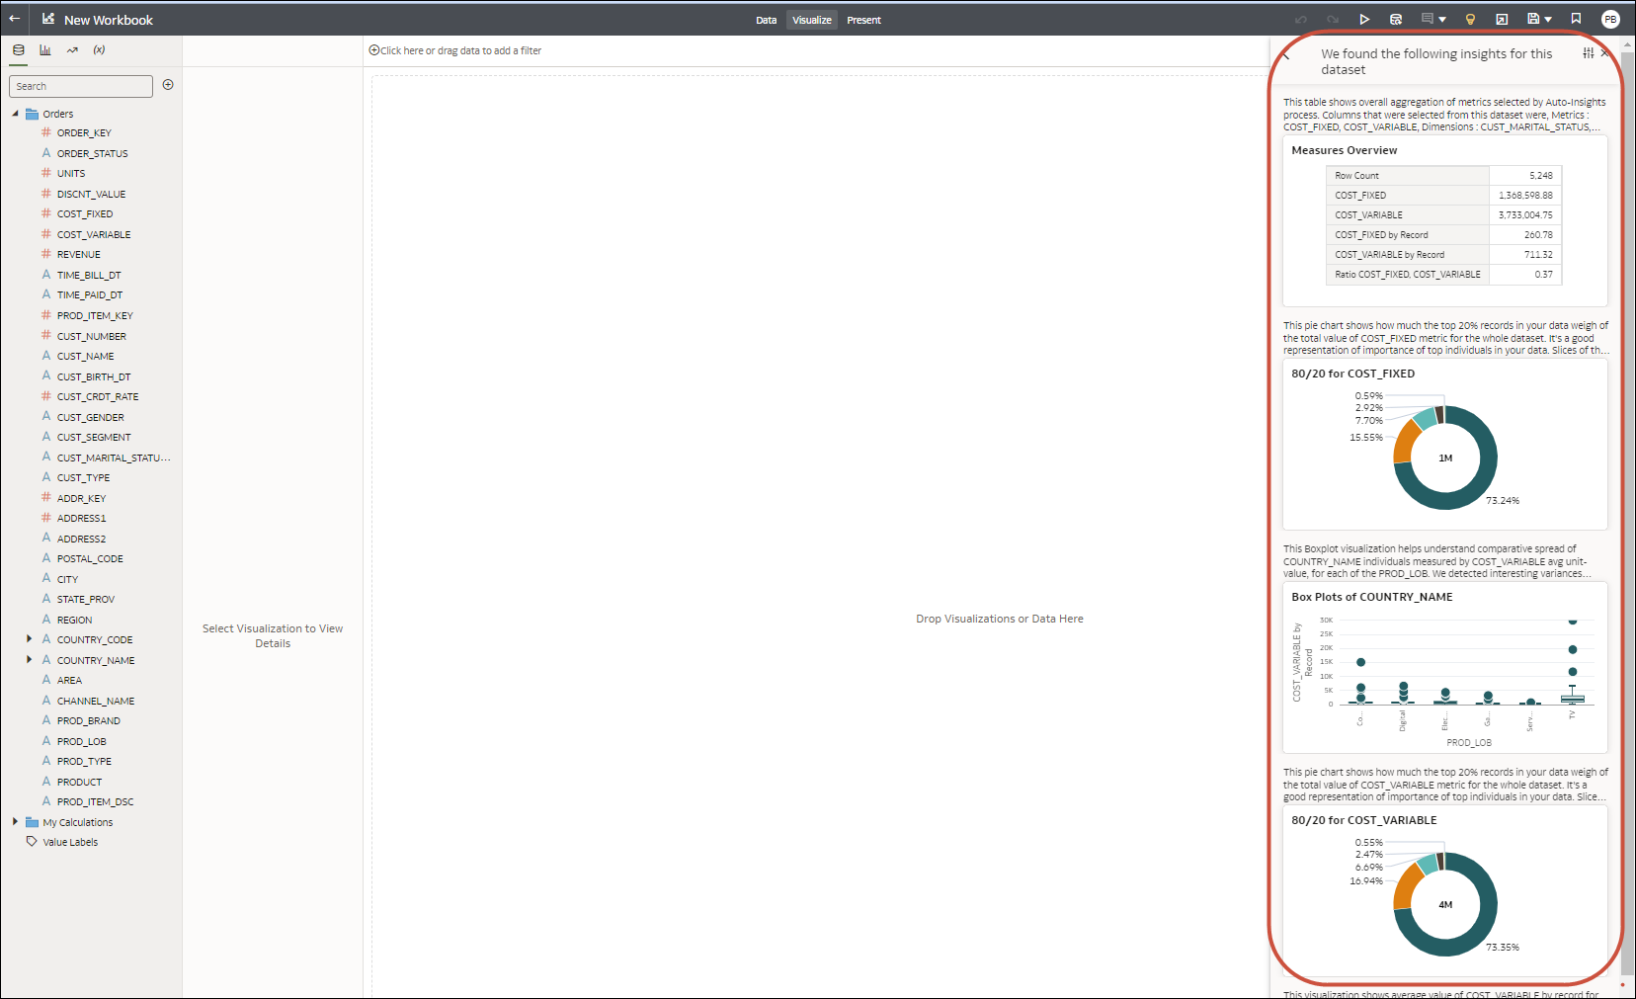Open Value Labels item
Viewport: 1636px width, 999px height.
70,842
